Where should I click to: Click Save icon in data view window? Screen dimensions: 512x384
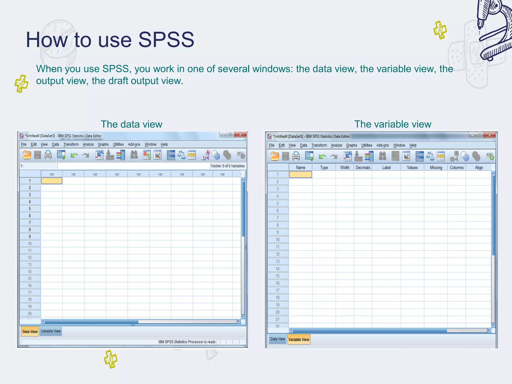coord(37,155)
